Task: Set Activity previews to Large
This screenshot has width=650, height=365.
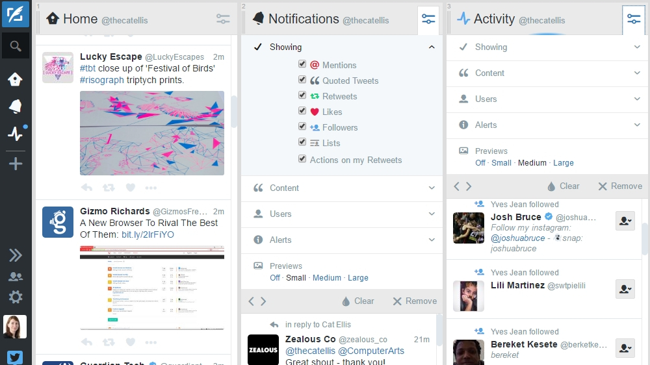Action: [x=564, y=163]
